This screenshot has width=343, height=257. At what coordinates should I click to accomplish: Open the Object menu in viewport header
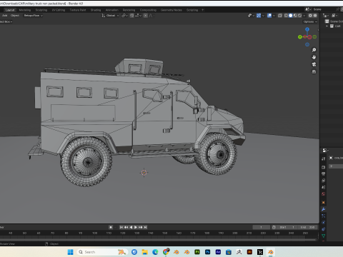pos(15,16)
